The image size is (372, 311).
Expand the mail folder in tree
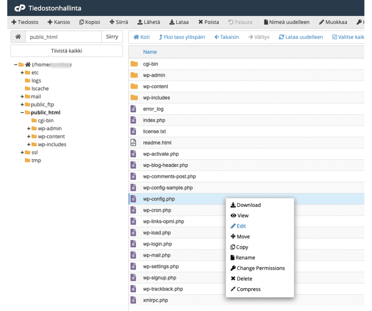[x=23, y=97]
